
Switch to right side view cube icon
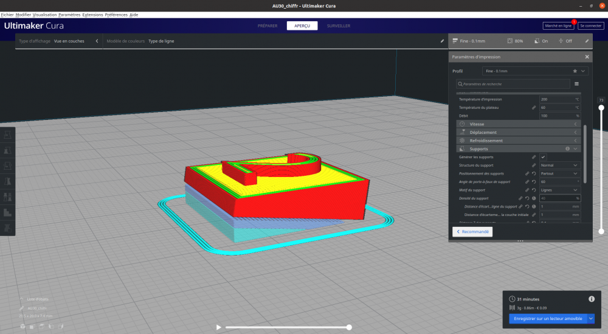click(x=60, y=326)
